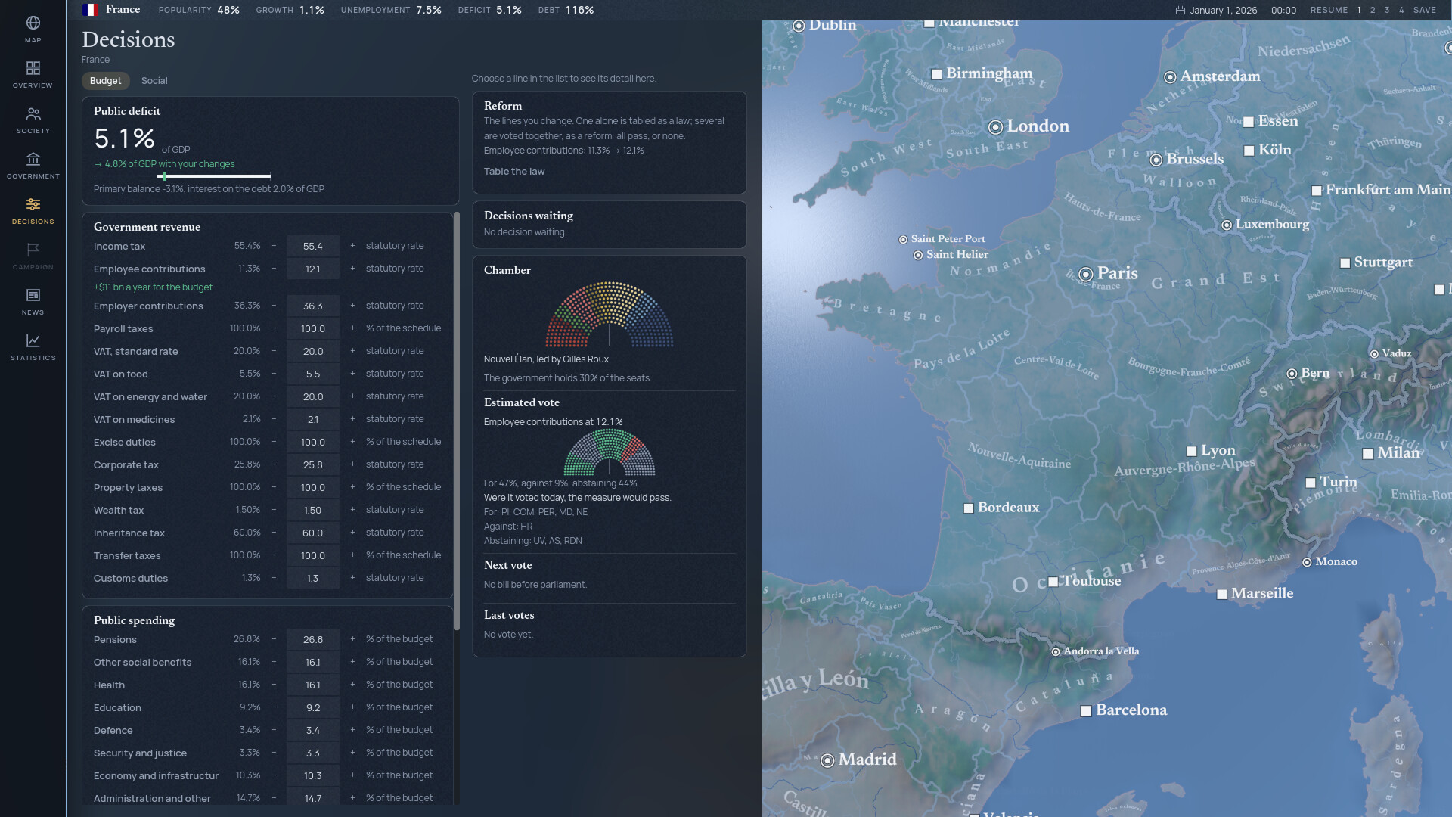Select the Madrid capital marker

[x=828, y=760]
